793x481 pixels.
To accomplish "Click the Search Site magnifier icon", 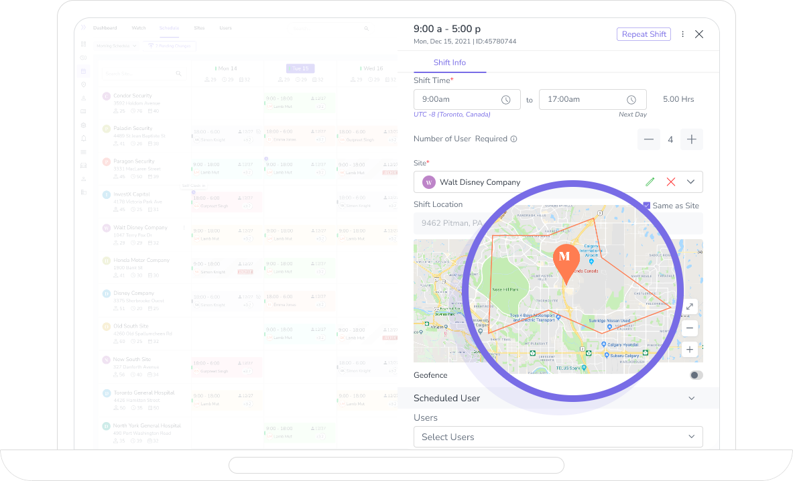I will [178, 74].
